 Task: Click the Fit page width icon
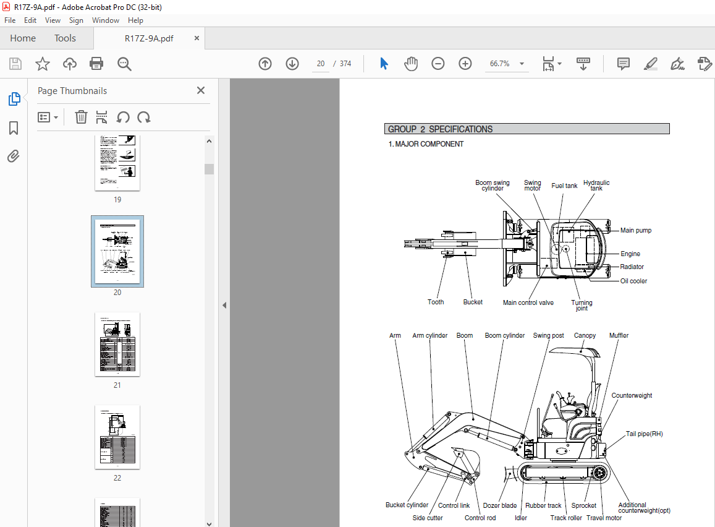click(548, 64)
